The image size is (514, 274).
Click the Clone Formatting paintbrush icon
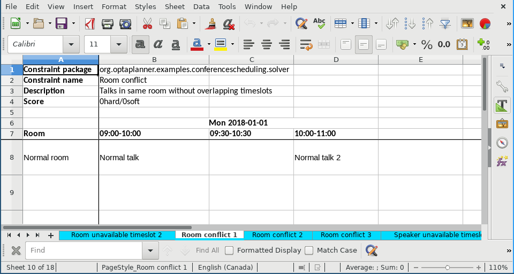coord(211,24)
